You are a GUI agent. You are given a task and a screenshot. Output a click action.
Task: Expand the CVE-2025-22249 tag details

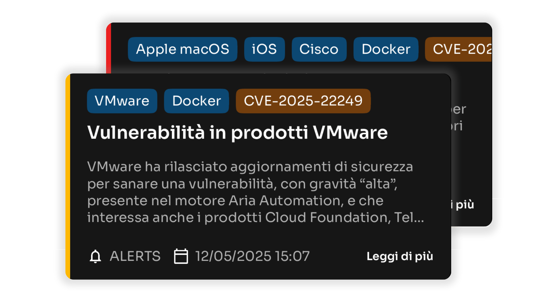[x=303, y=101]
